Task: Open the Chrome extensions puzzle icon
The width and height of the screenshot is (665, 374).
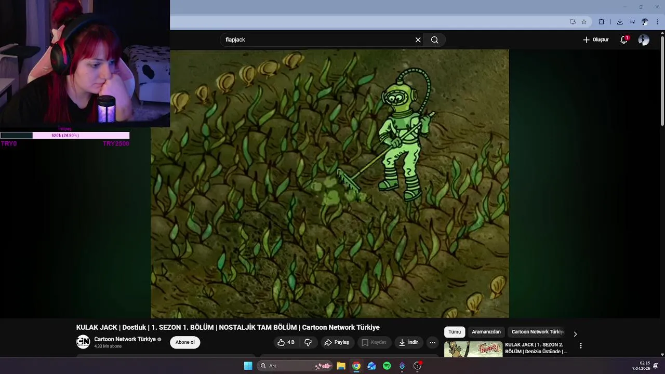Action: coord(602,22)
